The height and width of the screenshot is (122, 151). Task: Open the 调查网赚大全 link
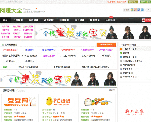tap(49, 50)
